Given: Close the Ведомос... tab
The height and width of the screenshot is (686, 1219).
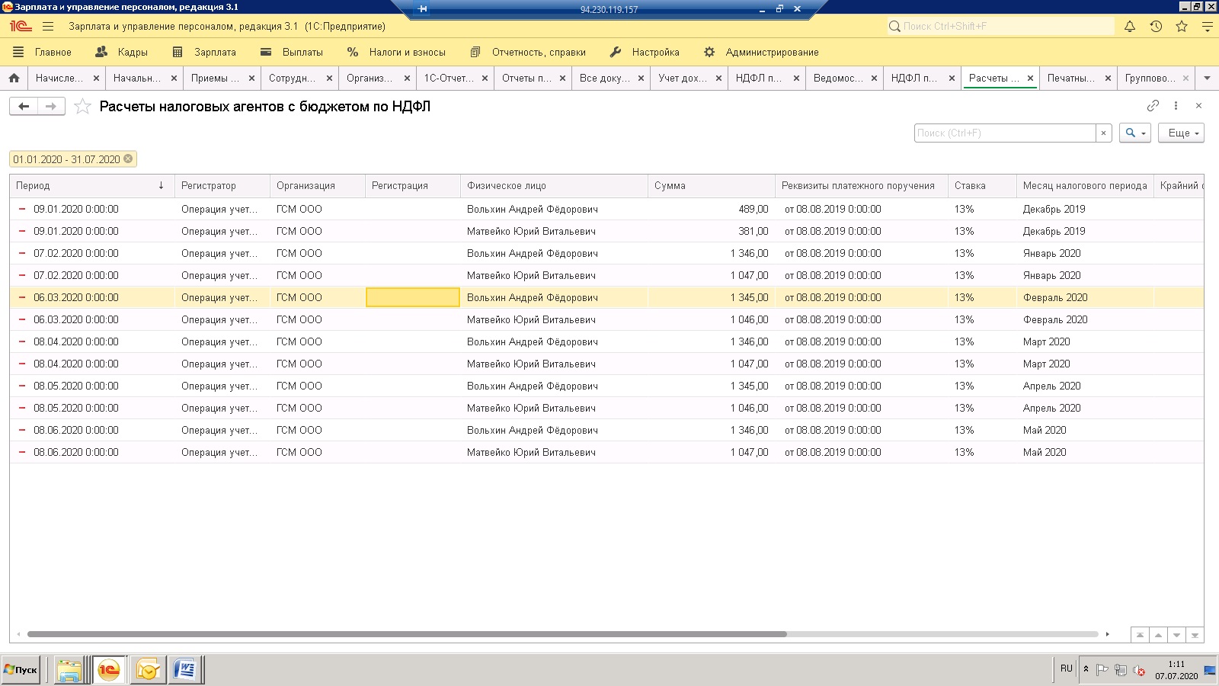Looking at the screenshot, I should (874, 78).
